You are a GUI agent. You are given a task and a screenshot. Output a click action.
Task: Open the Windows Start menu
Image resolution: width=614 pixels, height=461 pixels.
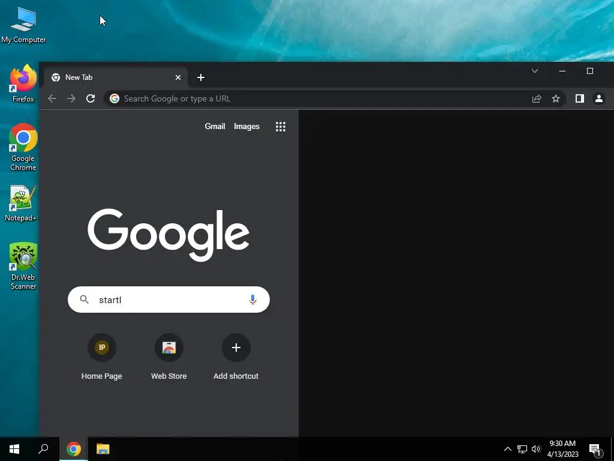pyautogui.click(x=14, y=449)
